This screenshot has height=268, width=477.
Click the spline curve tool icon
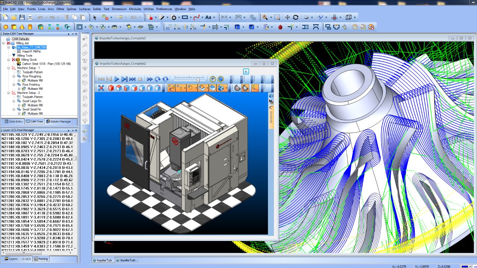[196, 17]
